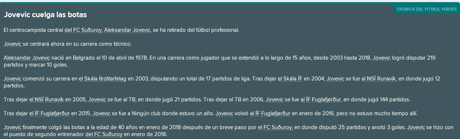This screenshot has height=139, width=460.
Task: Open the 'el Skála Ítróttarfelag' club link
Action: coord(103,79)
